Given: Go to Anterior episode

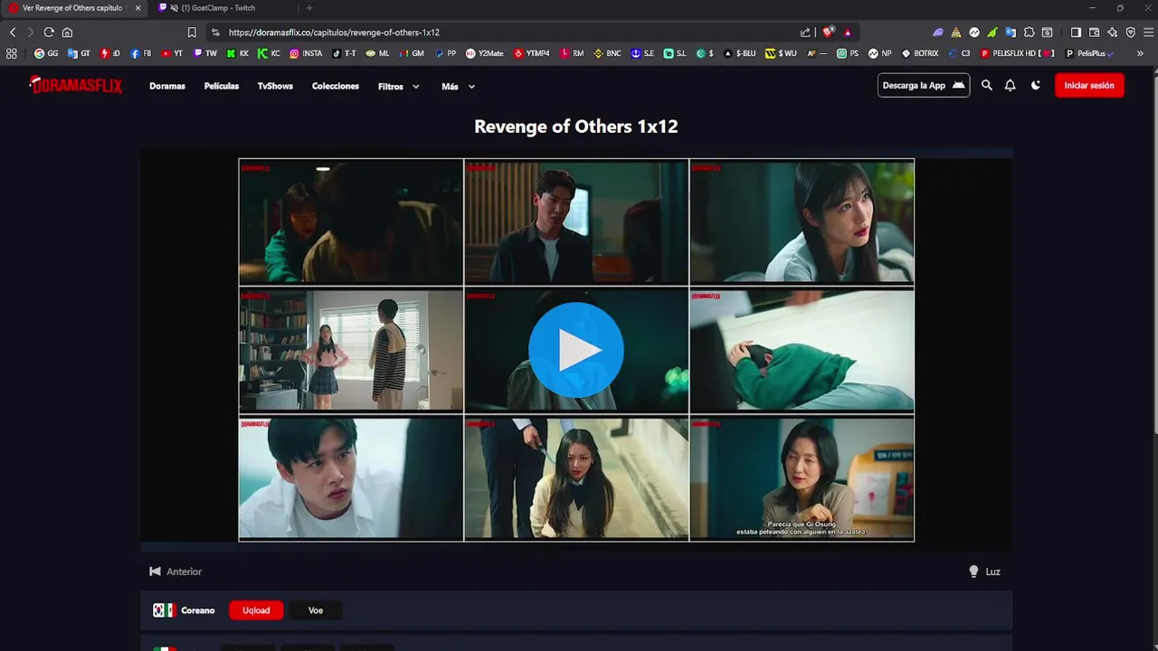Looking at the screenshot, I should click(176, 571).
